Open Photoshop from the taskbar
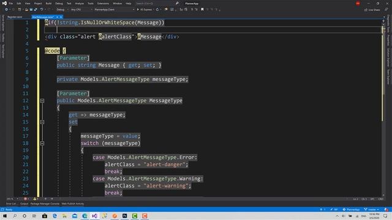 pos(124,216)
